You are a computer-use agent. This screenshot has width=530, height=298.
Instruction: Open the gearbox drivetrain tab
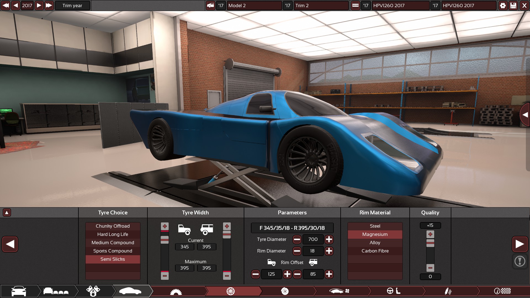(x=176, y=291)
